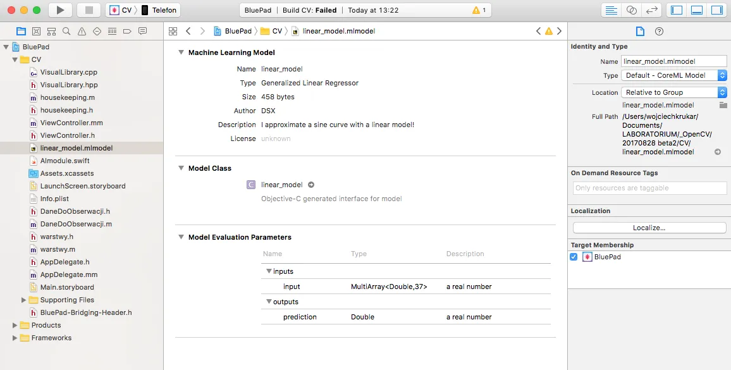The image size is (731, 370).
Task: Jump to previous issue arrow
Action: tap(539, 31)
